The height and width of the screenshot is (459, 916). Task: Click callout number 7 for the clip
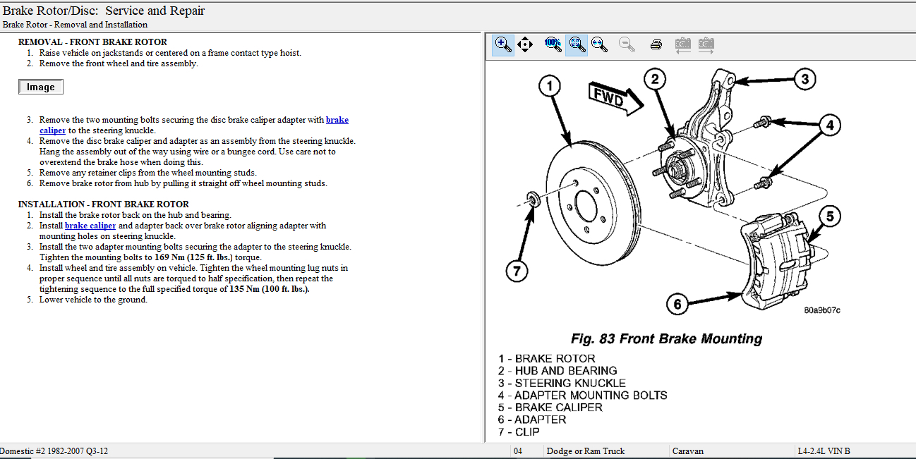point(517,271)
